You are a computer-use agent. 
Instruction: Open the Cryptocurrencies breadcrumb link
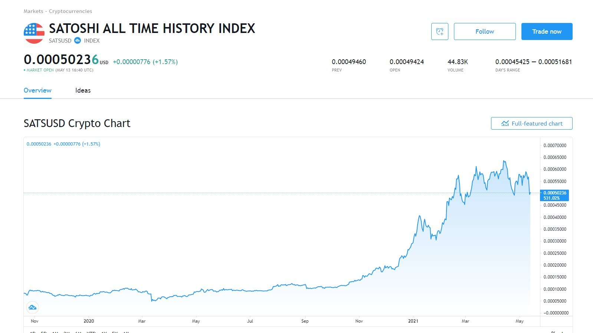click(x=70, y=11)
